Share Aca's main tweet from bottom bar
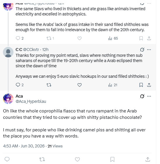This screenshot has width=160, height=164. point(148,159)
